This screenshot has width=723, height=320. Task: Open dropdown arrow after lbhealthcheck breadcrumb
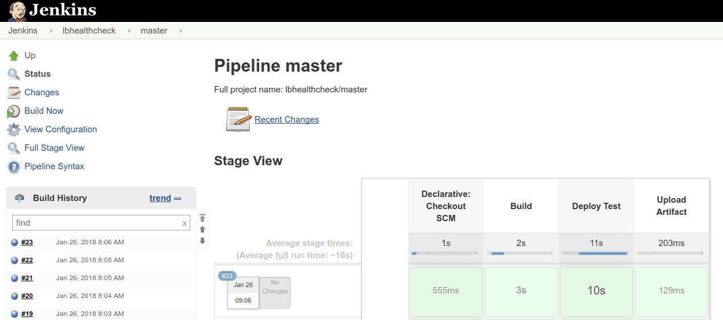pyautogui.click(x=129, y=31)
